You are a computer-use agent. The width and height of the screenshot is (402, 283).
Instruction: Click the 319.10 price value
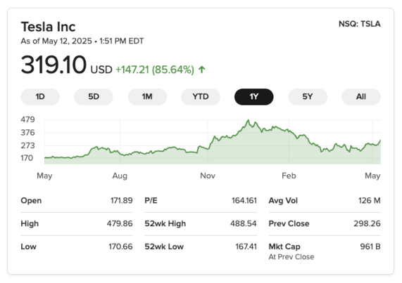54,65
